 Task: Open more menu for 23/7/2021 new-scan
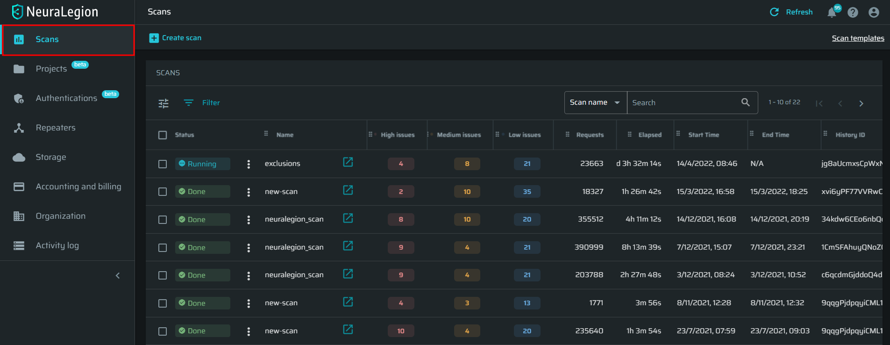coord(249,331)
